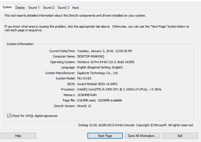Screen dimensions: 201x142
Task: Click the DxDiag version copyright text
Action: [x=136, y=125]
